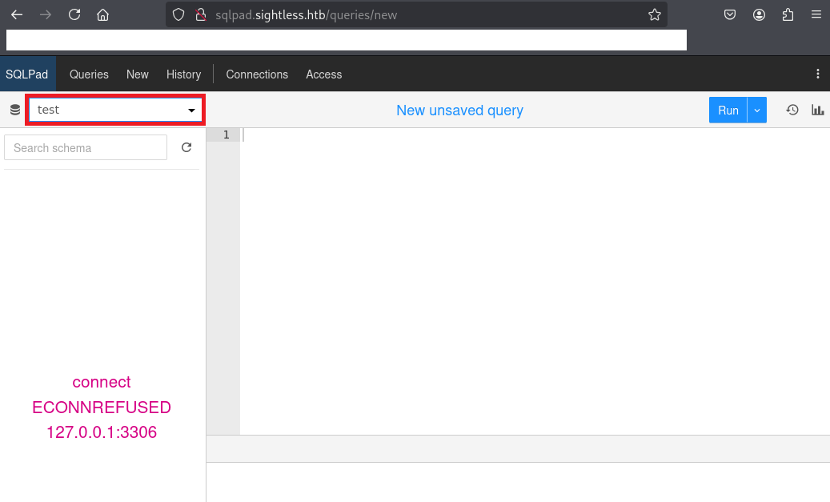Viewport: 830px width, 502px height.
Task: Focus the Search schema input field
Action: pos(86,147)
